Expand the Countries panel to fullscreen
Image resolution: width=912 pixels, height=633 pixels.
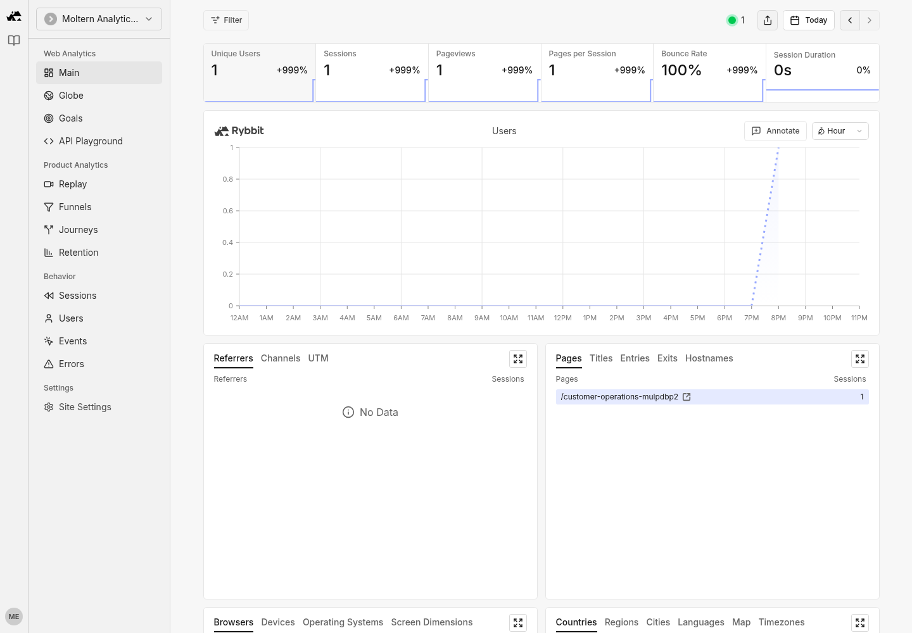pyautogui.click(x=860, y=623)
